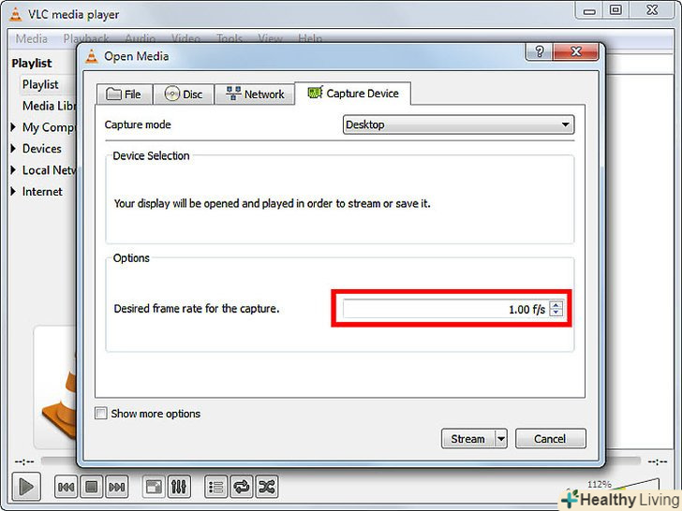Open the Media menu
This screenshot has width=682, height=511.
31,38
